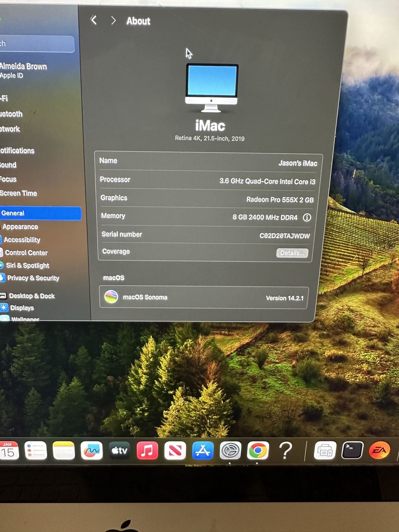The image size is (399, 532).
Task: Open Screen Time settings
Action: [x=18, y=193]
